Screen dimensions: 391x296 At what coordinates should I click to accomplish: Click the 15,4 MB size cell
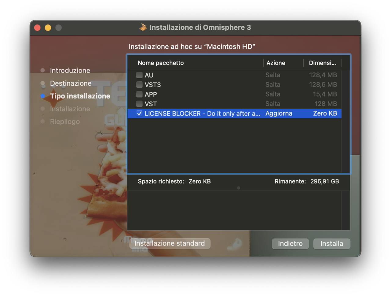click(325, 94)
